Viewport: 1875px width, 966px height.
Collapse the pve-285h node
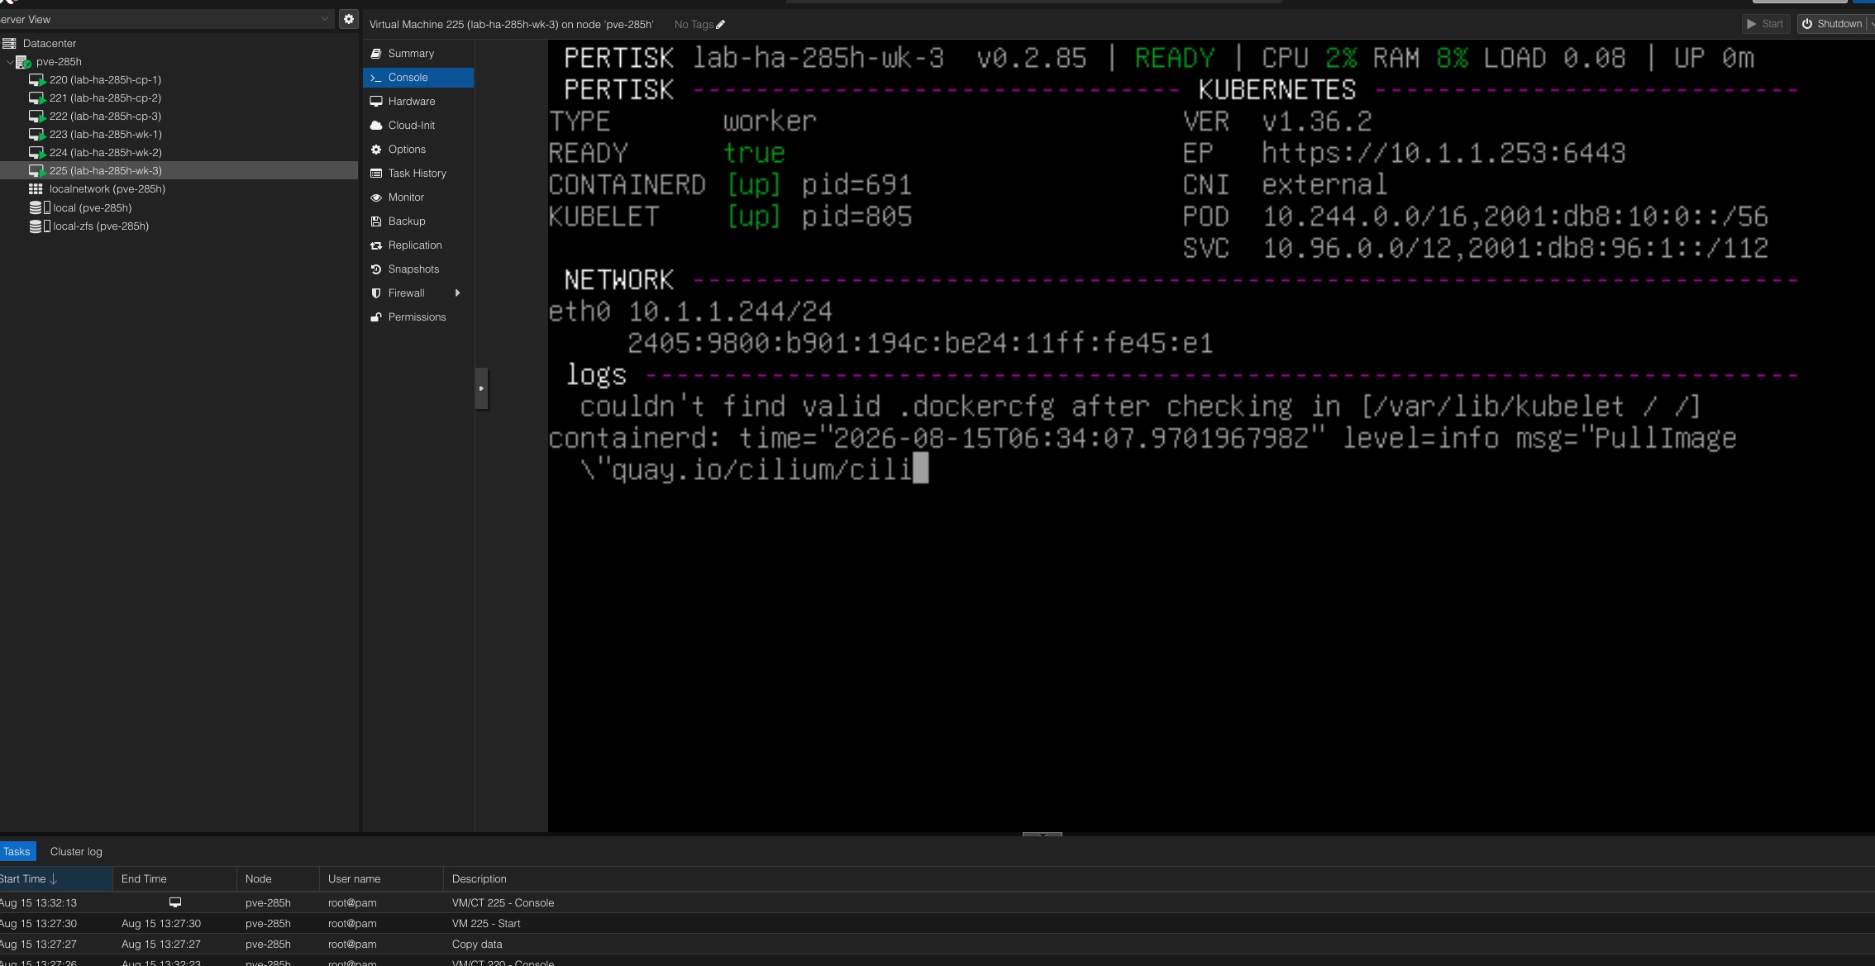pyautogui.click(x=10, y=62)
